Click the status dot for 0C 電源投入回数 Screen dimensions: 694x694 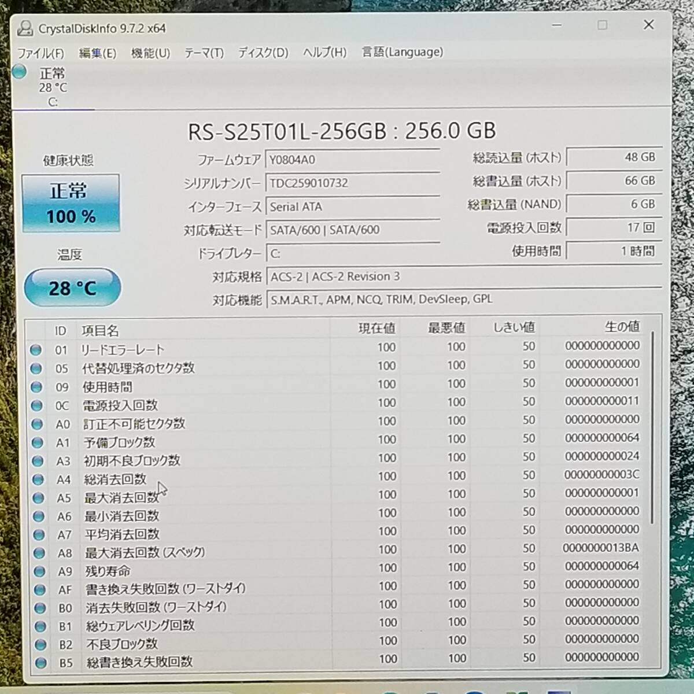(36, 405)
